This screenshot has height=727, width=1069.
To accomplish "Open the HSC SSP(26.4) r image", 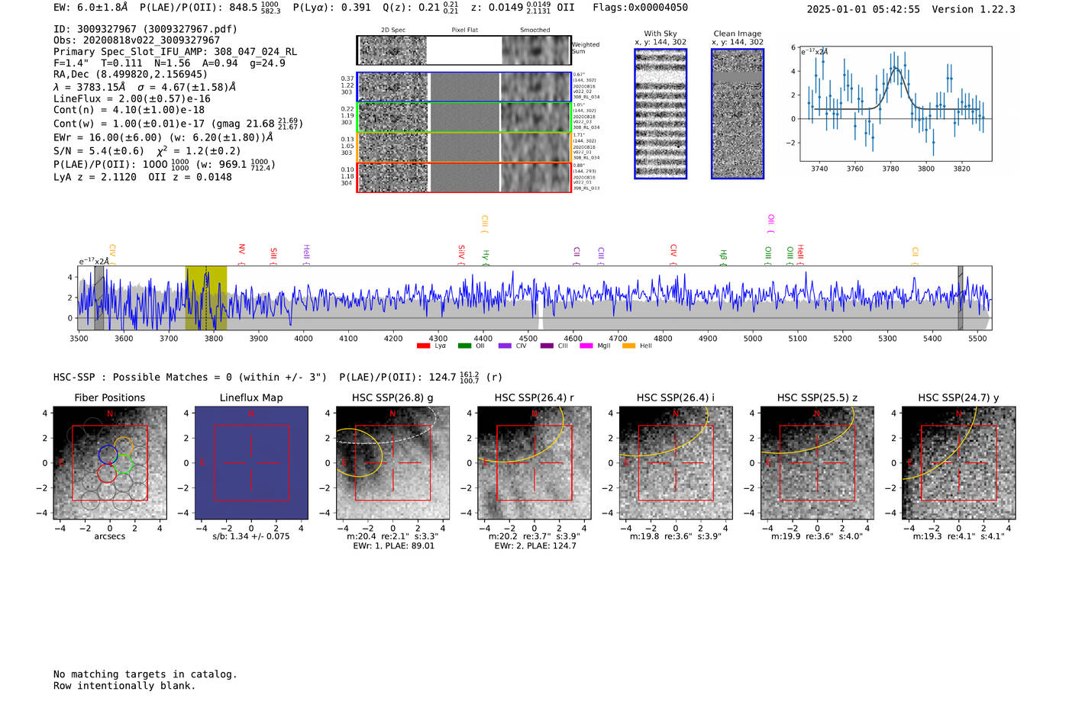I will [534, 463].
